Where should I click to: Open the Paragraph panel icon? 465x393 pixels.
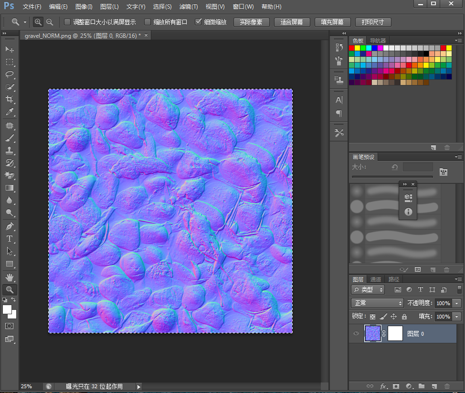338,113
